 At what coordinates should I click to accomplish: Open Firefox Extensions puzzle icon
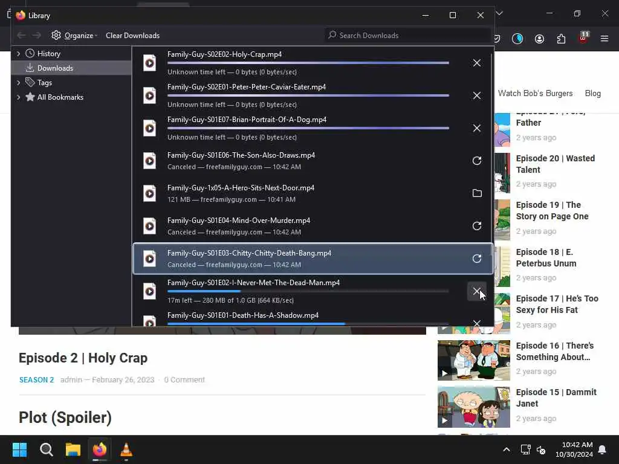click(560, 39)
